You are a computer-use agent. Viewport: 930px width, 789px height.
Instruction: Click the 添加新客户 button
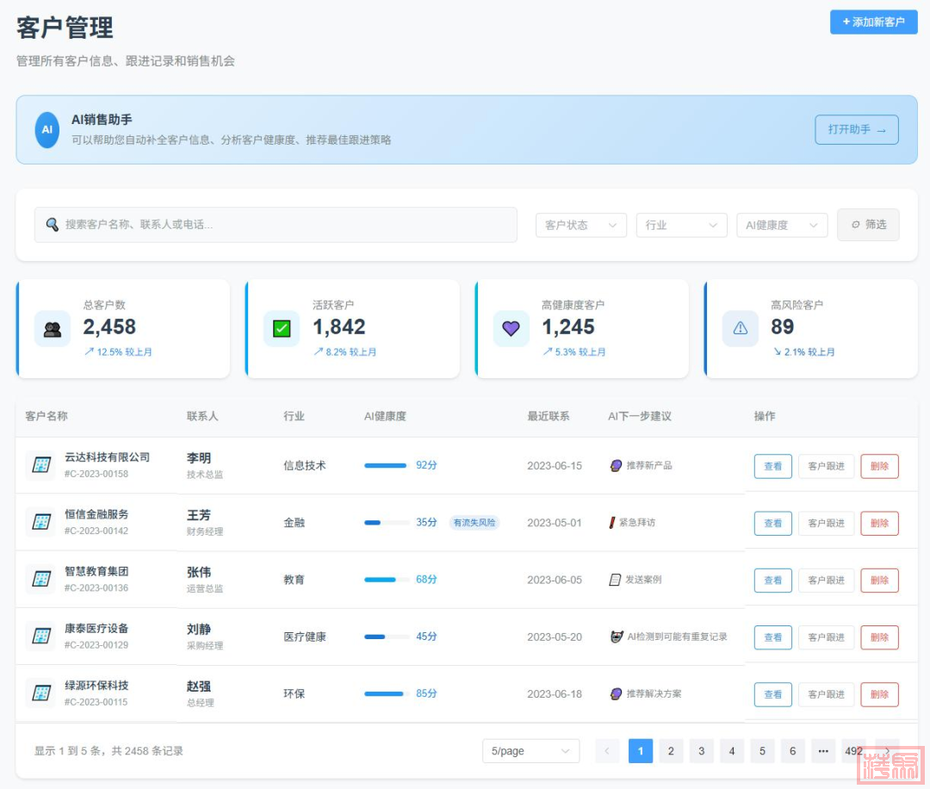pyautogui.click(x=873, y=22)
